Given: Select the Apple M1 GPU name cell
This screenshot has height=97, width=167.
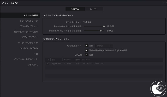Looking at the screenshot, I should click(56, 63).
